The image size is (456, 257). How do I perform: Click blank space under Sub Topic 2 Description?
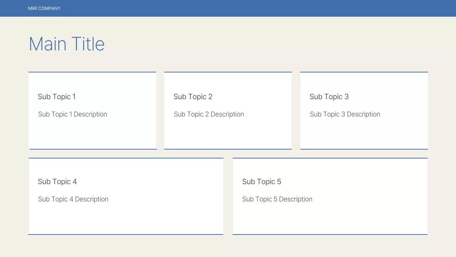click(228, 134)
